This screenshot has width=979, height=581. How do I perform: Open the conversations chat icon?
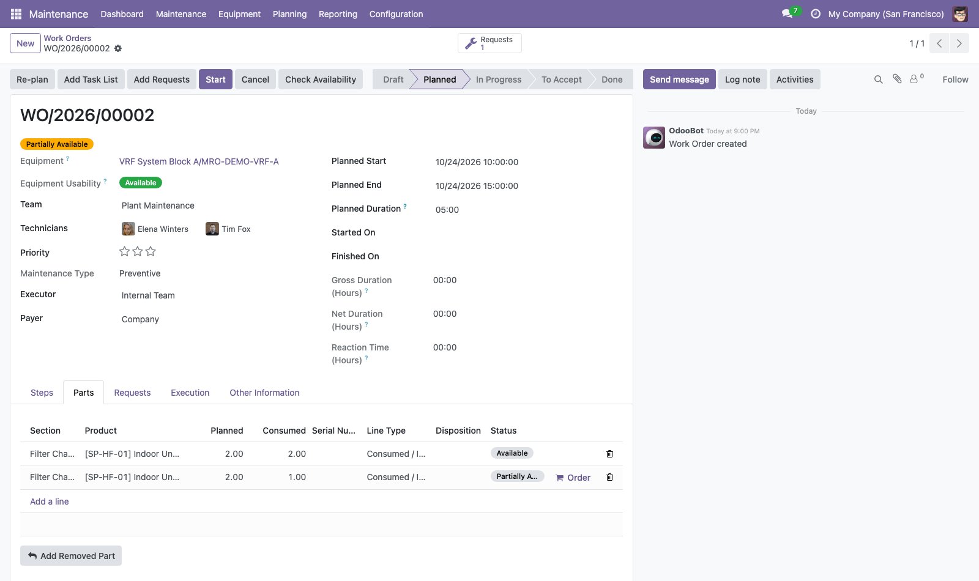pos(787,13)
